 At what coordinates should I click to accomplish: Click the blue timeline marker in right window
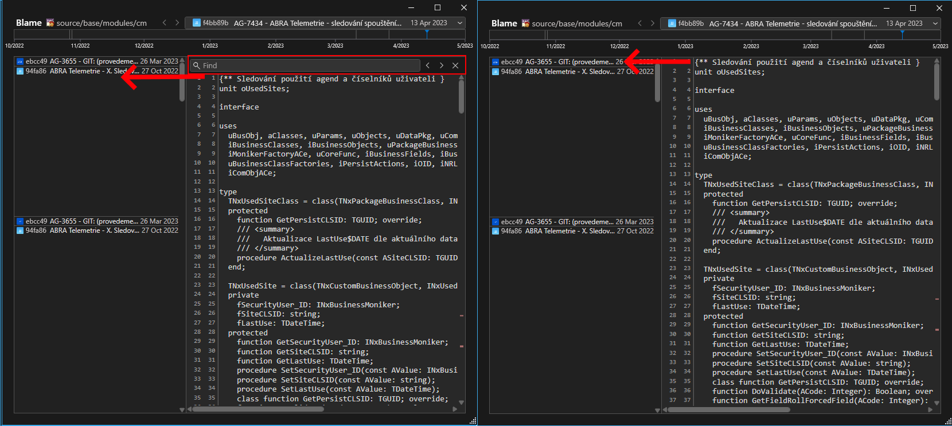click(902, 34)
